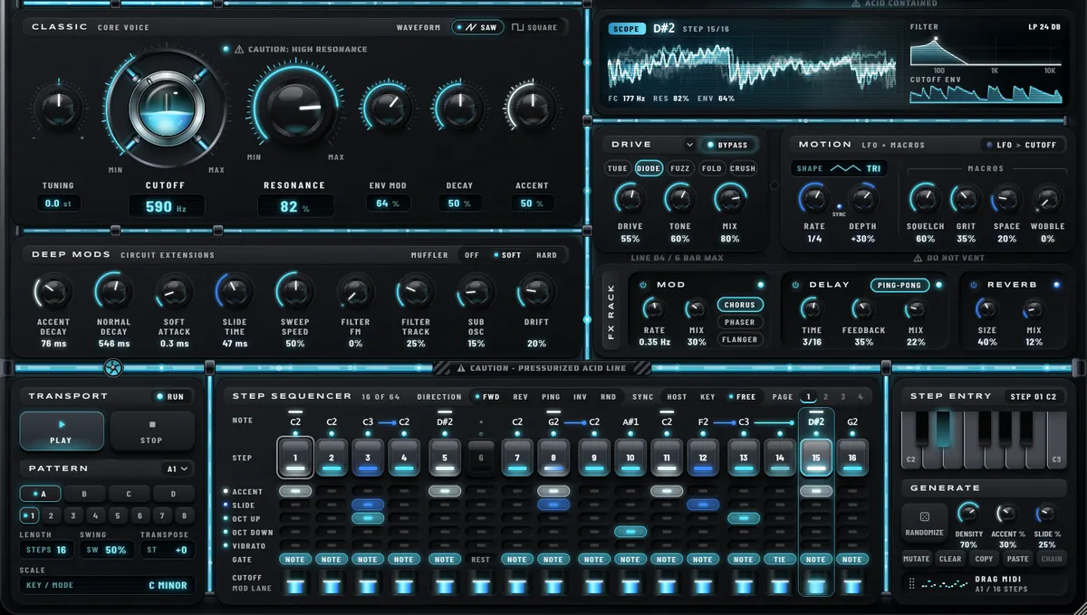Click the Randomize dice icon
This screenshot has height=615, width=1087.
coord(924,516)
